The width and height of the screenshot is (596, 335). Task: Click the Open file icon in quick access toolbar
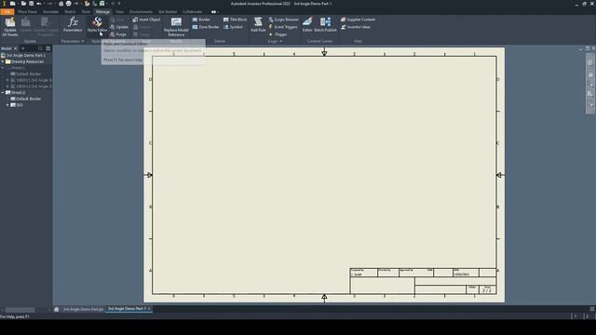(x=23, y=4)
